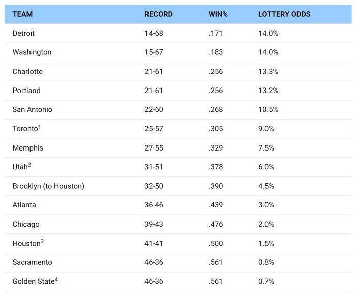
Task: Click Golden State's 0.7% lottery odds
Action: 266,282
